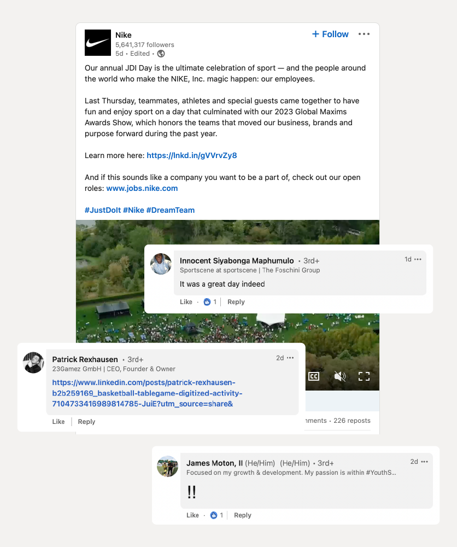
Task: Click the #DreamTeam hashtag
Action: pos(171,211)
